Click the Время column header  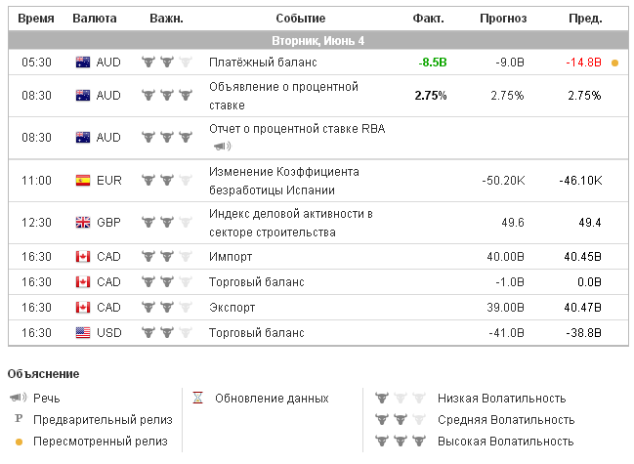36,19
